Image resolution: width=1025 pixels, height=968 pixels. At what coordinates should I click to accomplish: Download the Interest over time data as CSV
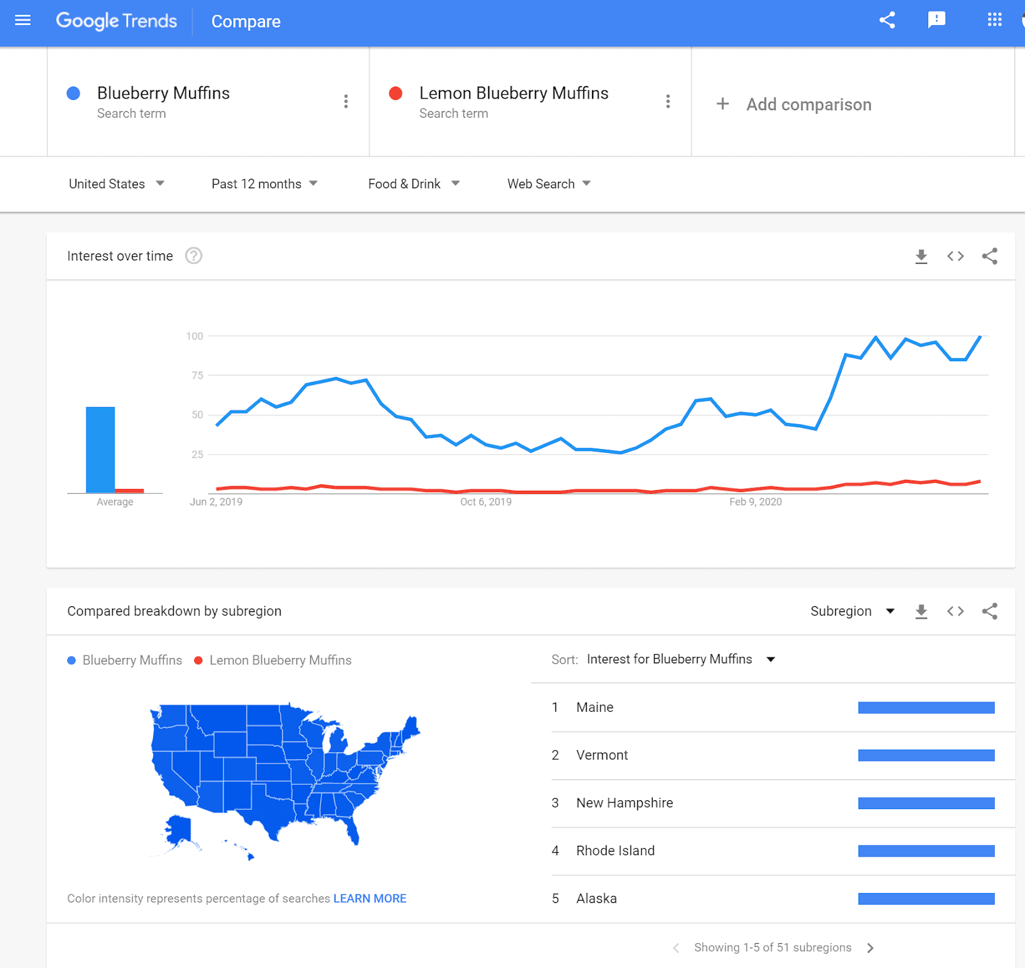pos(921,256)
